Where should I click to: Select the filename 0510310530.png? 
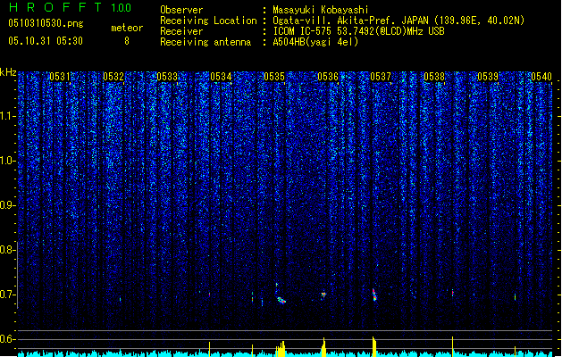46,24
